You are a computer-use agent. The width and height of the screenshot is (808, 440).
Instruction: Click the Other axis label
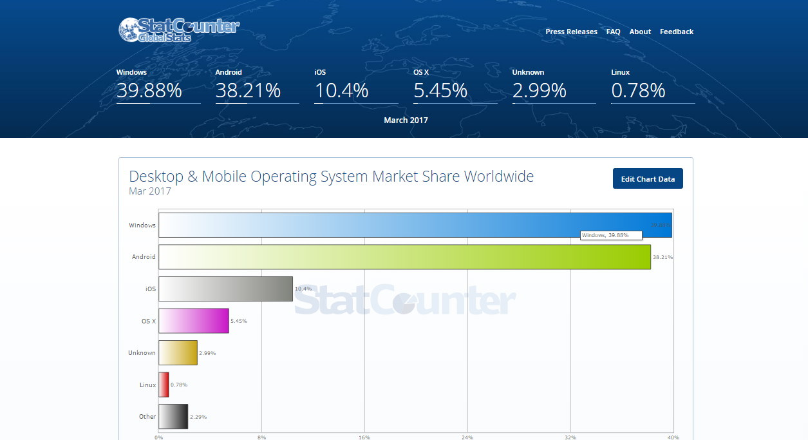pyautogui.click(x=147, y=417)
